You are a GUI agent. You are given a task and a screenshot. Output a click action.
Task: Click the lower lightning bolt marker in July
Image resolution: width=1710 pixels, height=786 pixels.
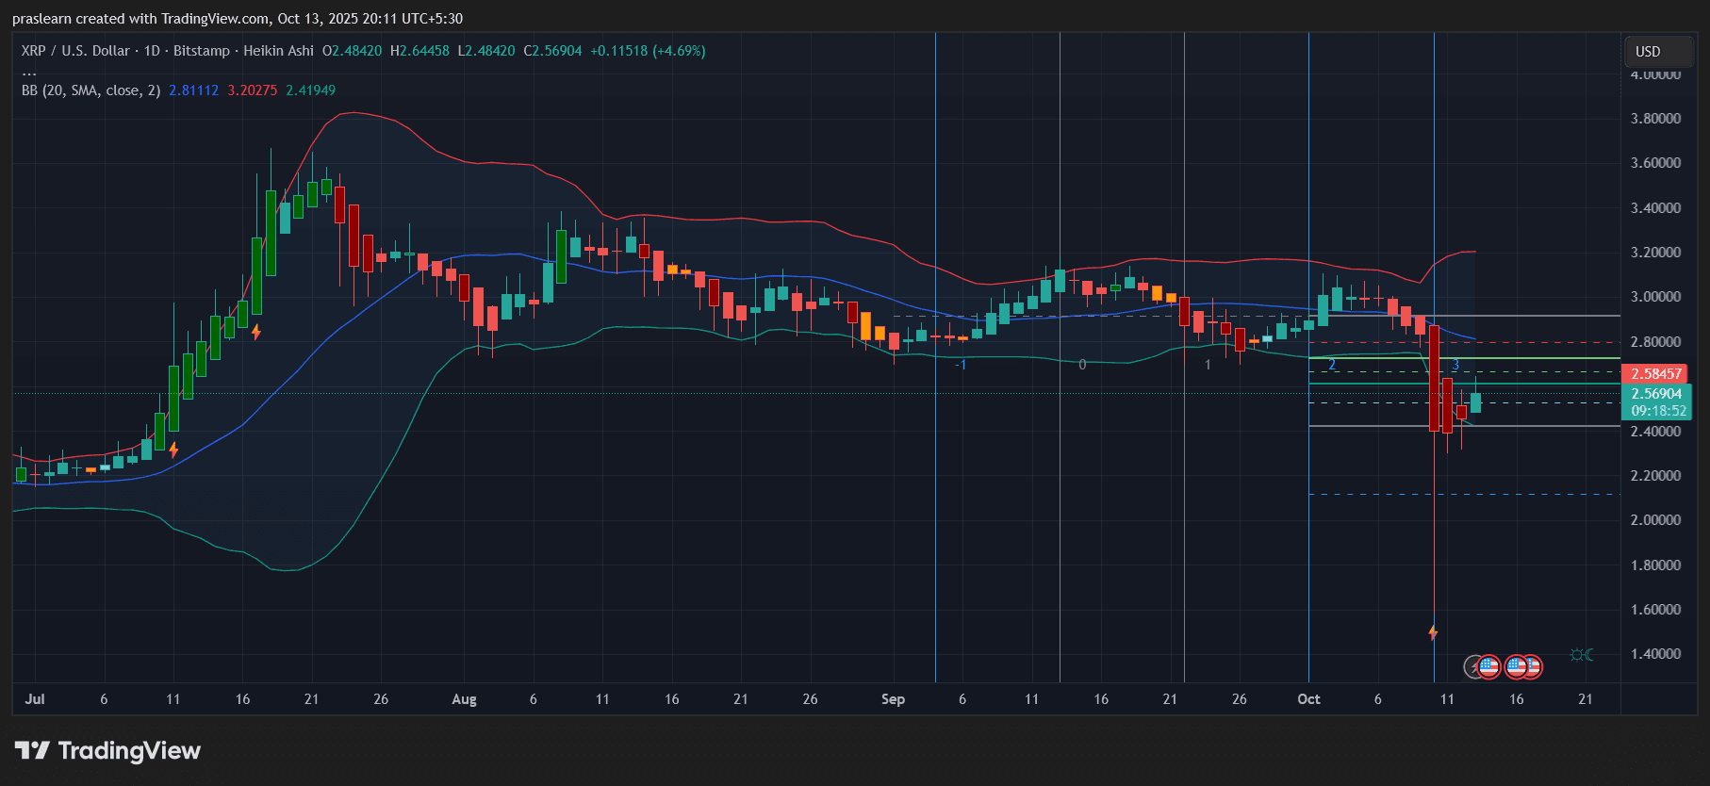coord(173,450)
